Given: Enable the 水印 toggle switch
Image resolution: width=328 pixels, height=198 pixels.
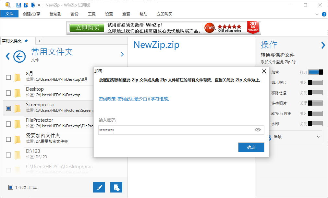Looking at the screenshot, I should pos(316,124).
